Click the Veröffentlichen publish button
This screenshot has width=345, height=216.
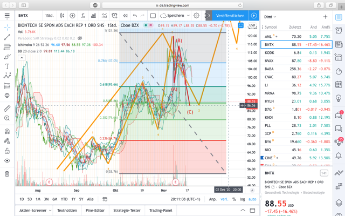point(230,16)
